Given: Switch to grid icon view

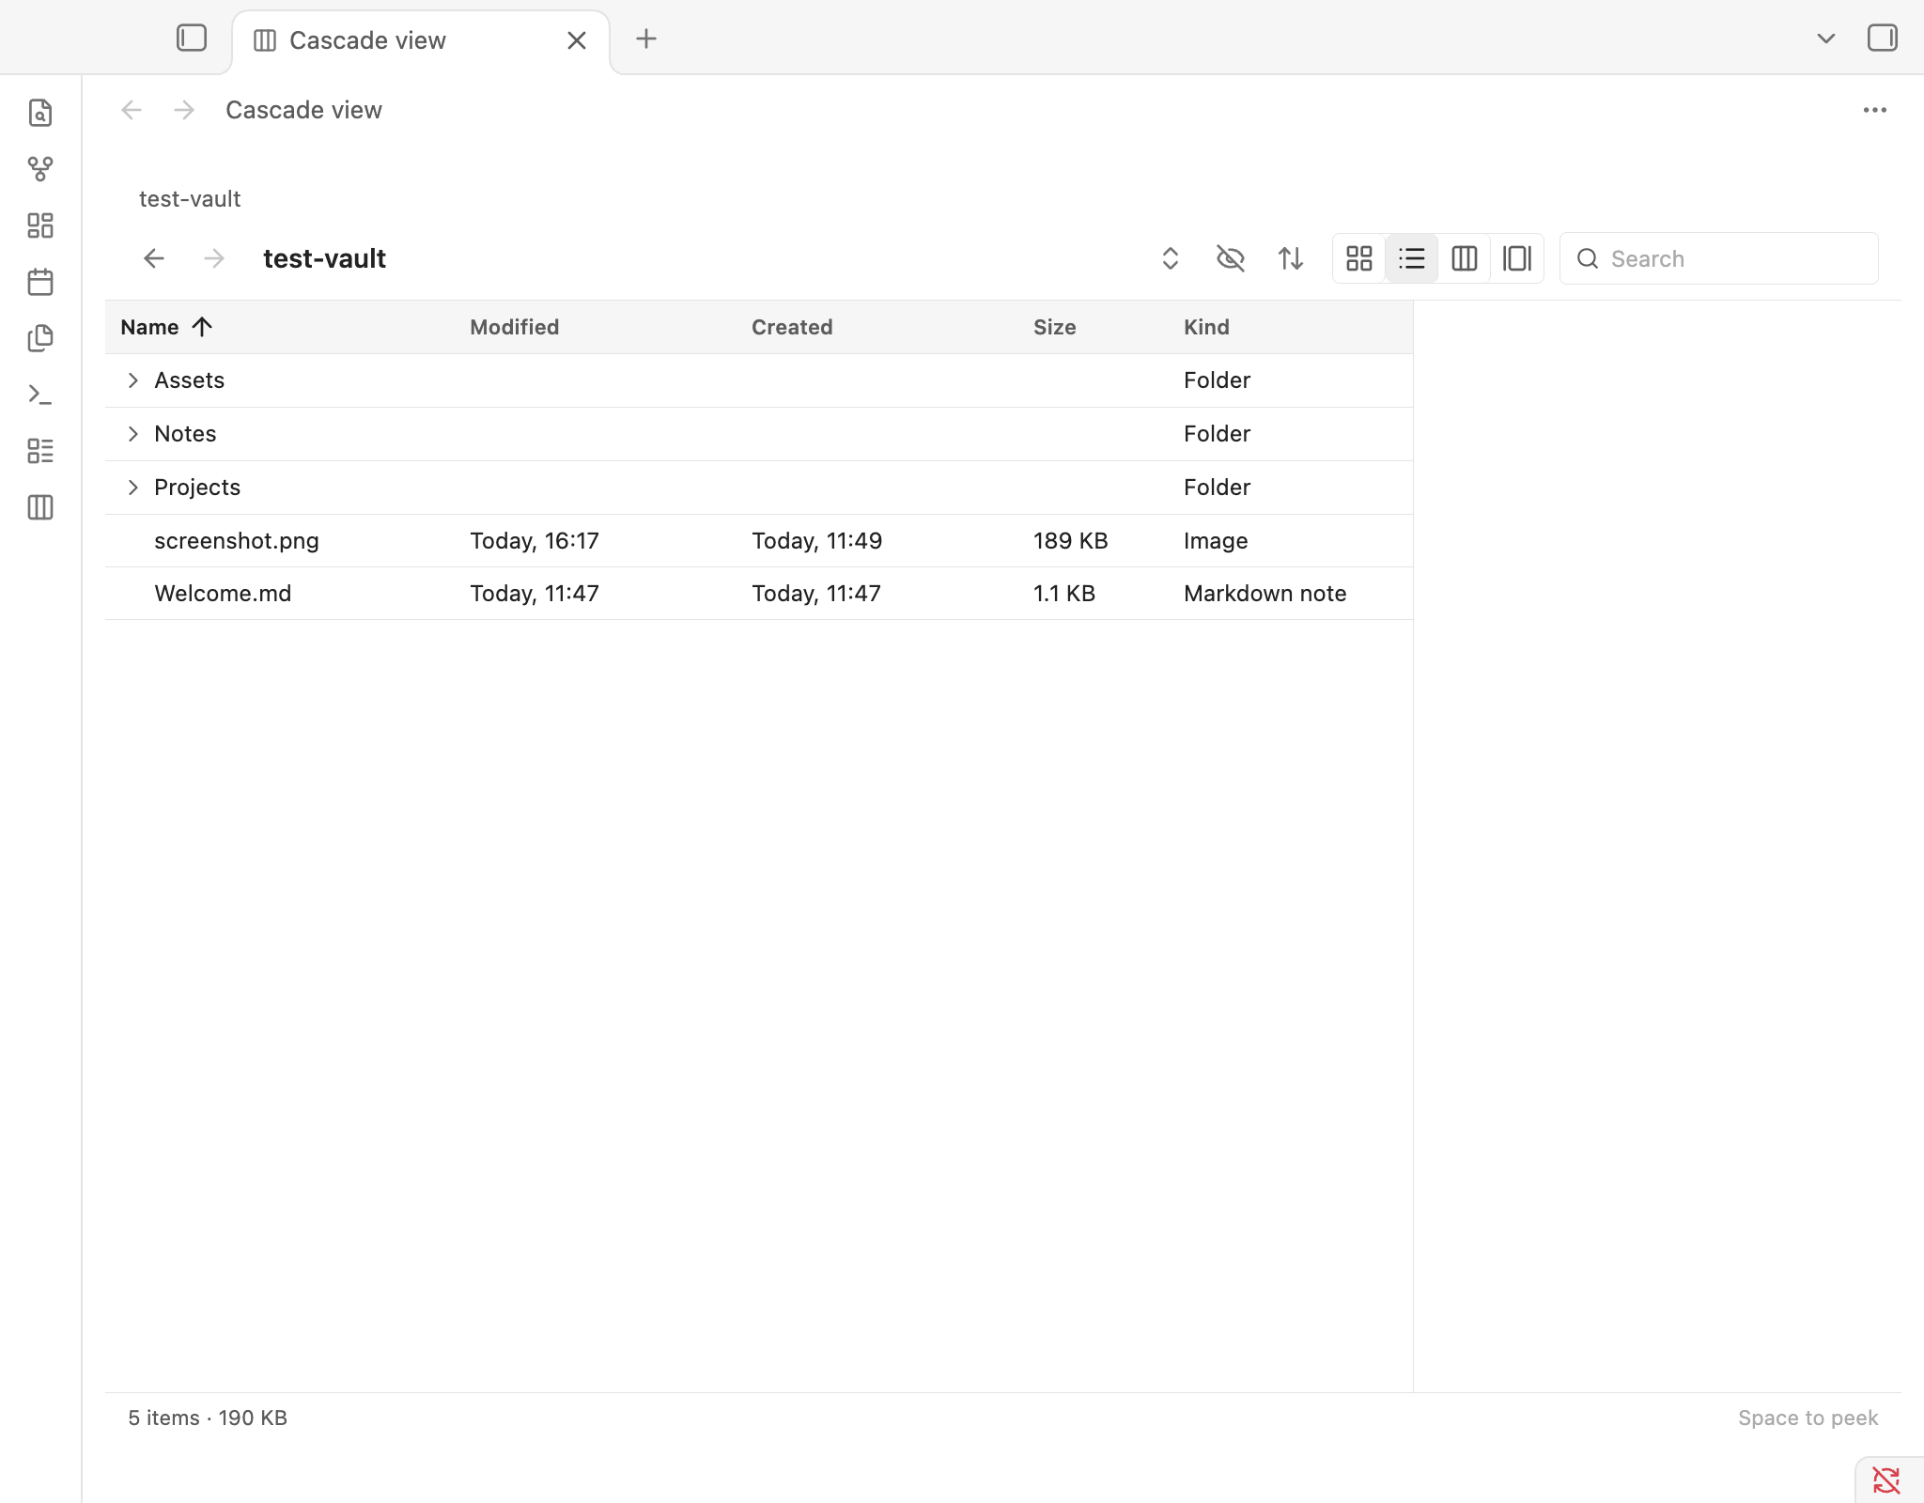Looking at the screenshot, I should [x=1359, y=258].
